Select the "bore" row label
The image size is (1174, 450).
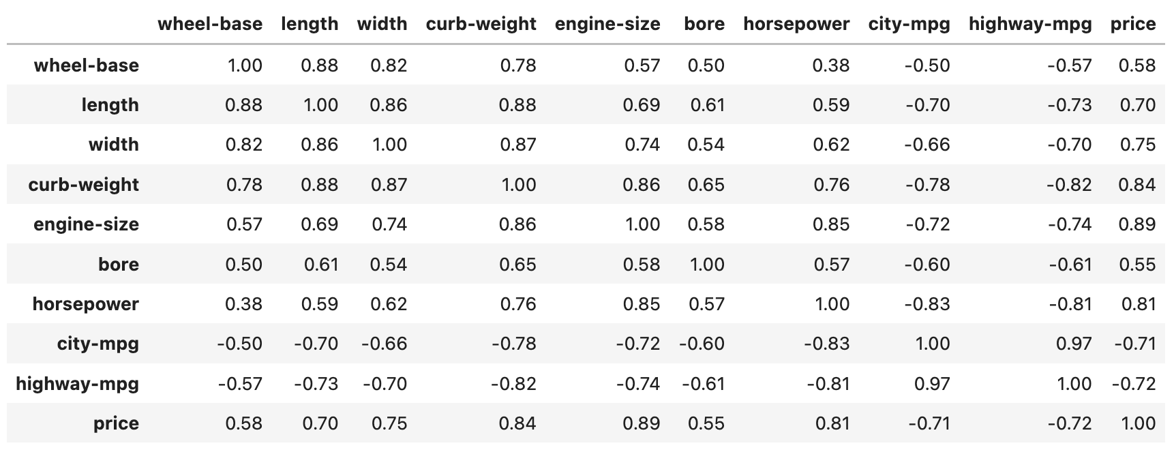tap(118, 265)
